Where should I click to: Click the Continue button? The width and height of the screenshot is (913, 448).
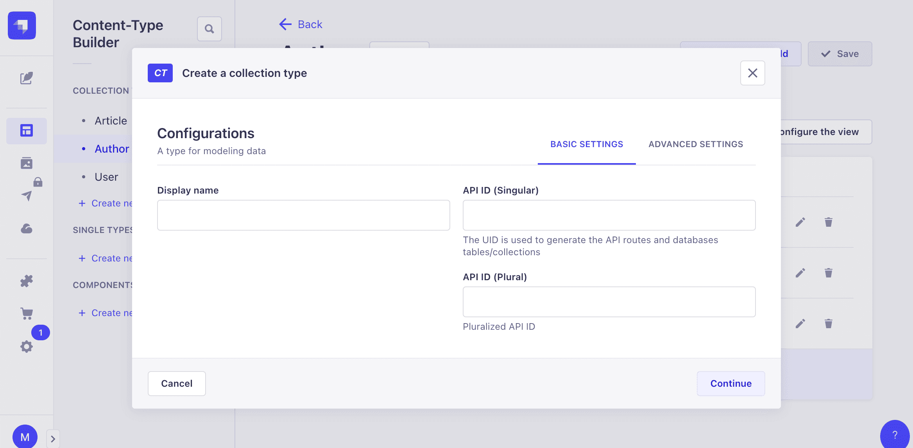(x=731, y=384)
